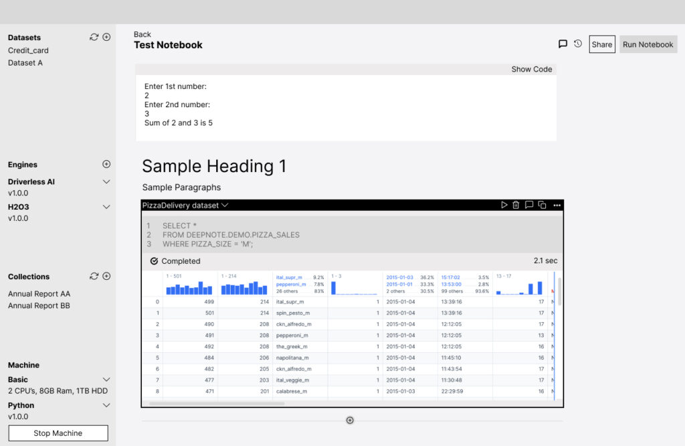Image resolution: width=685 pixels, height=446 pixels.
Task: Expand the H2O3 engine options
Action: pos(106,207)
